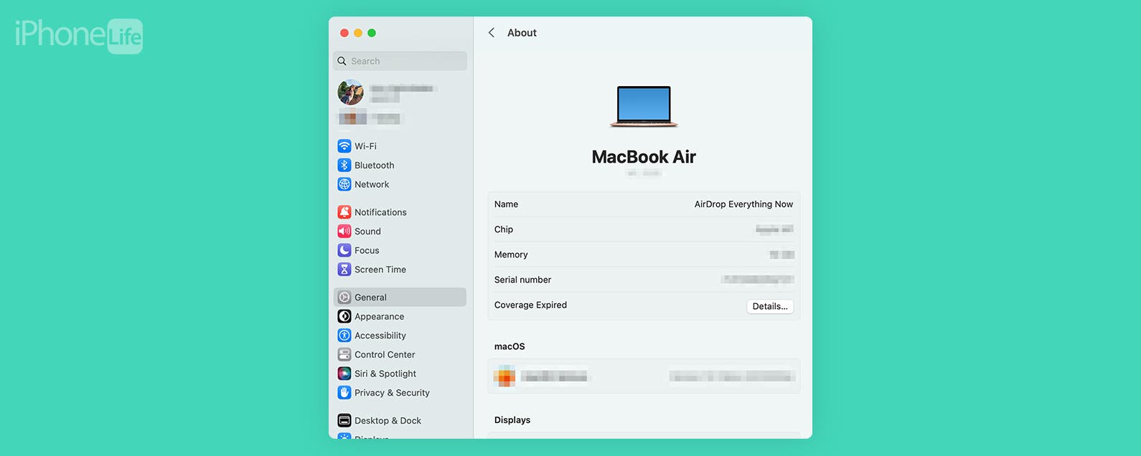This screenshot has height=456, width=1141.
Task: Open Desktop & Dock settings
Action: tap(388, 421)
